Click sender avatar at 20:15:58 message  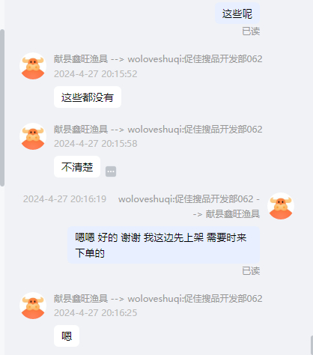pos(33,136)
